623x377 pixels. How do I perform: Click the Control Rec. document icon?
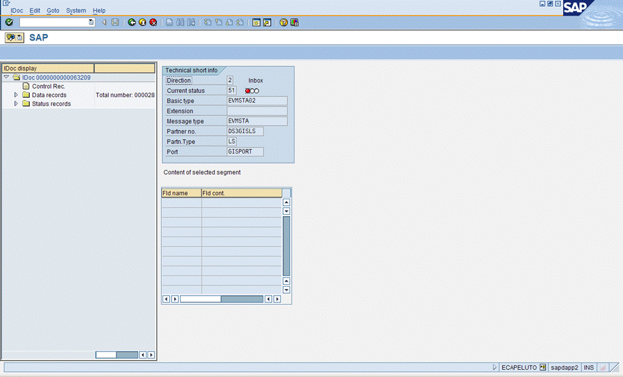[x=26, y=86]
